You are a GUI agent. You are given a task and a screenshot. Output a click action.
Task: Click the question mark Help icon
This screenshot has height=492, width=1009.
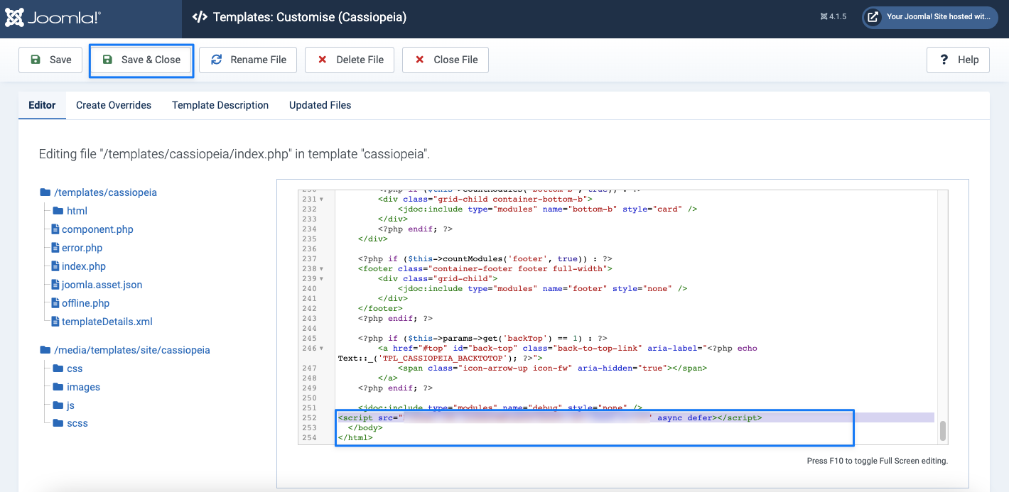(944, 60)
